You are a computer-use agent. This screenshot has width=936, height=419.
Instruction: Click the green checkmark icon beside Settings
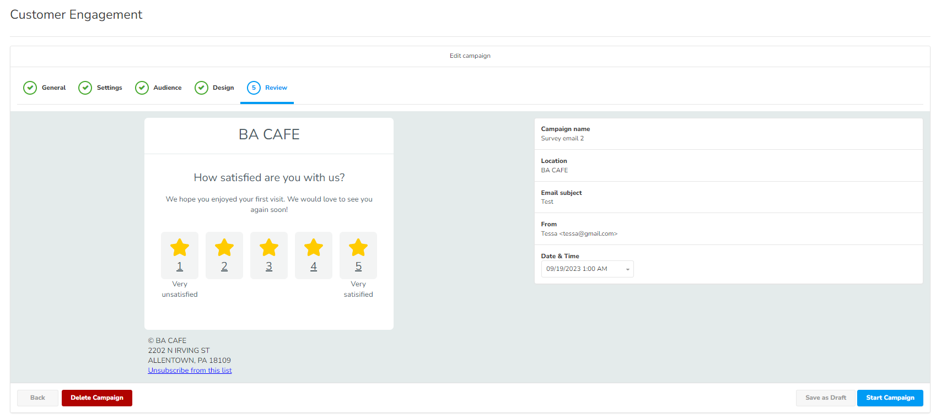[x=85, y=88]
